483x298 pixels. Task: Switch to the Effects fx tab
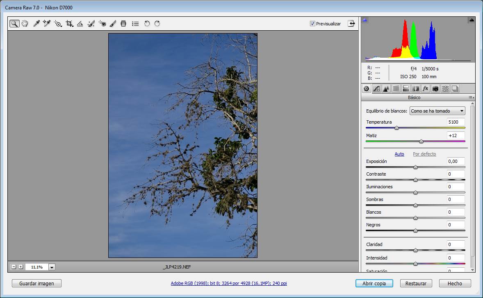pos(426,89)
